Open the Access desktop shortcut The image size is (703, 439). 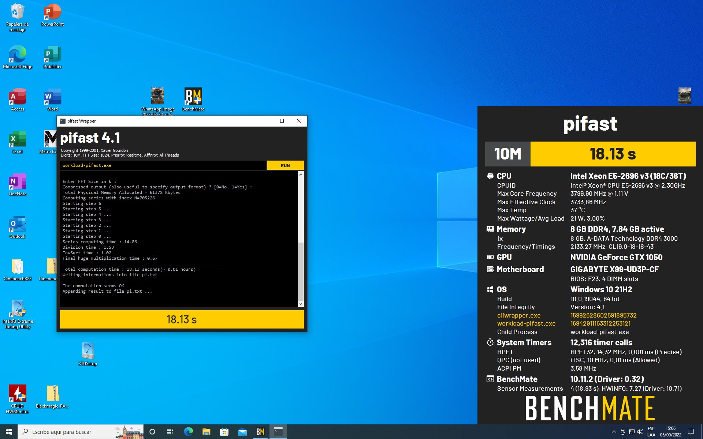click(17, 100)
